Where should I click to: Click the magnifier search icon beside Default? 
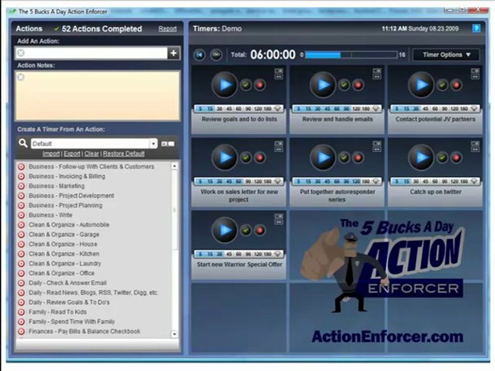(23, 143)
